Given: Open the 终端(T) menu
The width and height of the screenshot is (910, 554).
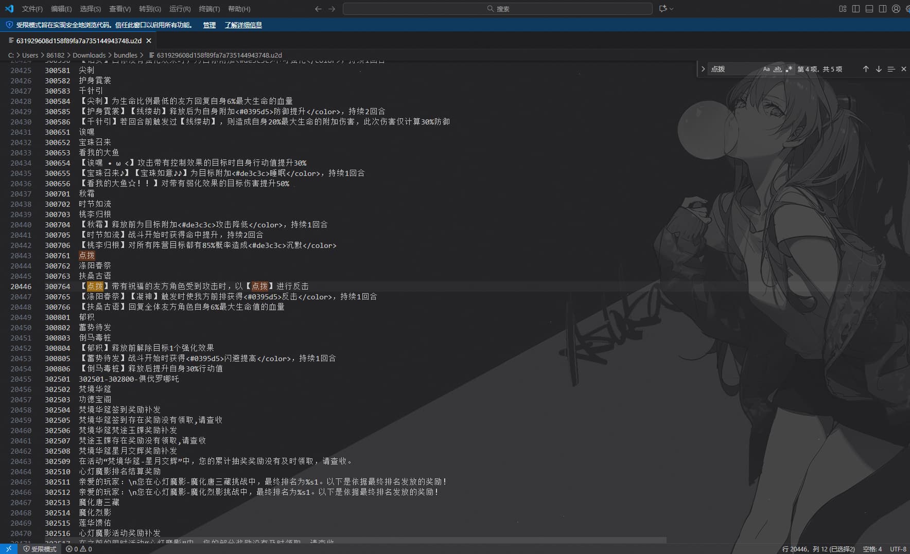Looking at the screenshot, I should point(209,9).
